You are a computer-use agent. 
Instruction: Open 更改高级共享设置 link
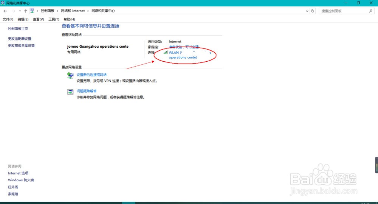[x=21, y=46]
